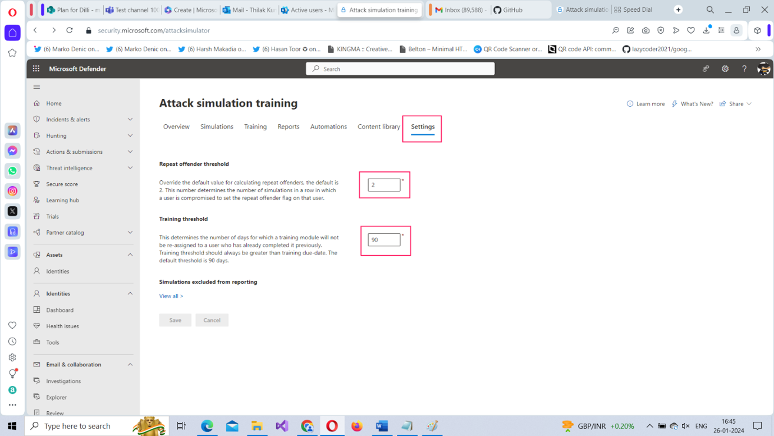Image resolution: width=774 pixels, height=436 pixels.
Task: Click the Training threshold days field
Action: coord(384,240)
